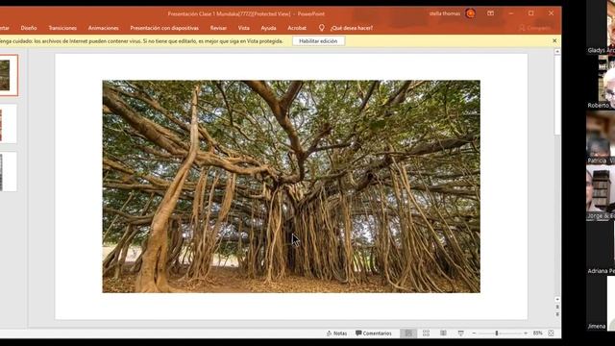The height and width of the screenshot is (346, 615).
Task: Close the PowerPoint window
Action: (551, 13)
